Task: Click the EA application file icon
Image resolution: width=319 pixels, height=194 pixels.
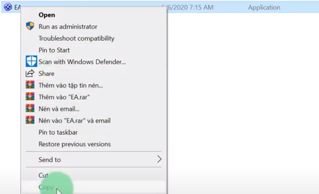Action: coord(8,7)
